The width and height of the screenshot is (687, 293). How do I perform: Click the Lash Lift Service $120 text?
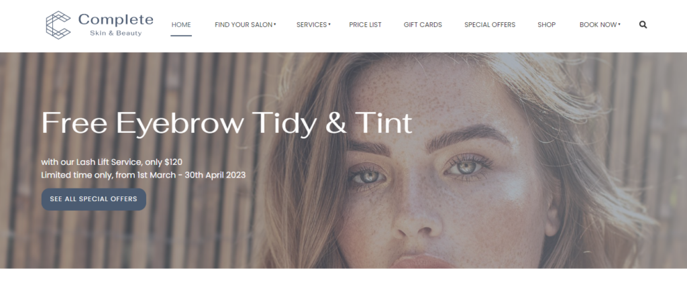[112, 162]
